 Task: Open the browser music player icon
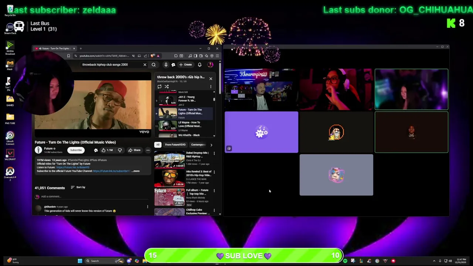[x=190, y=56]
